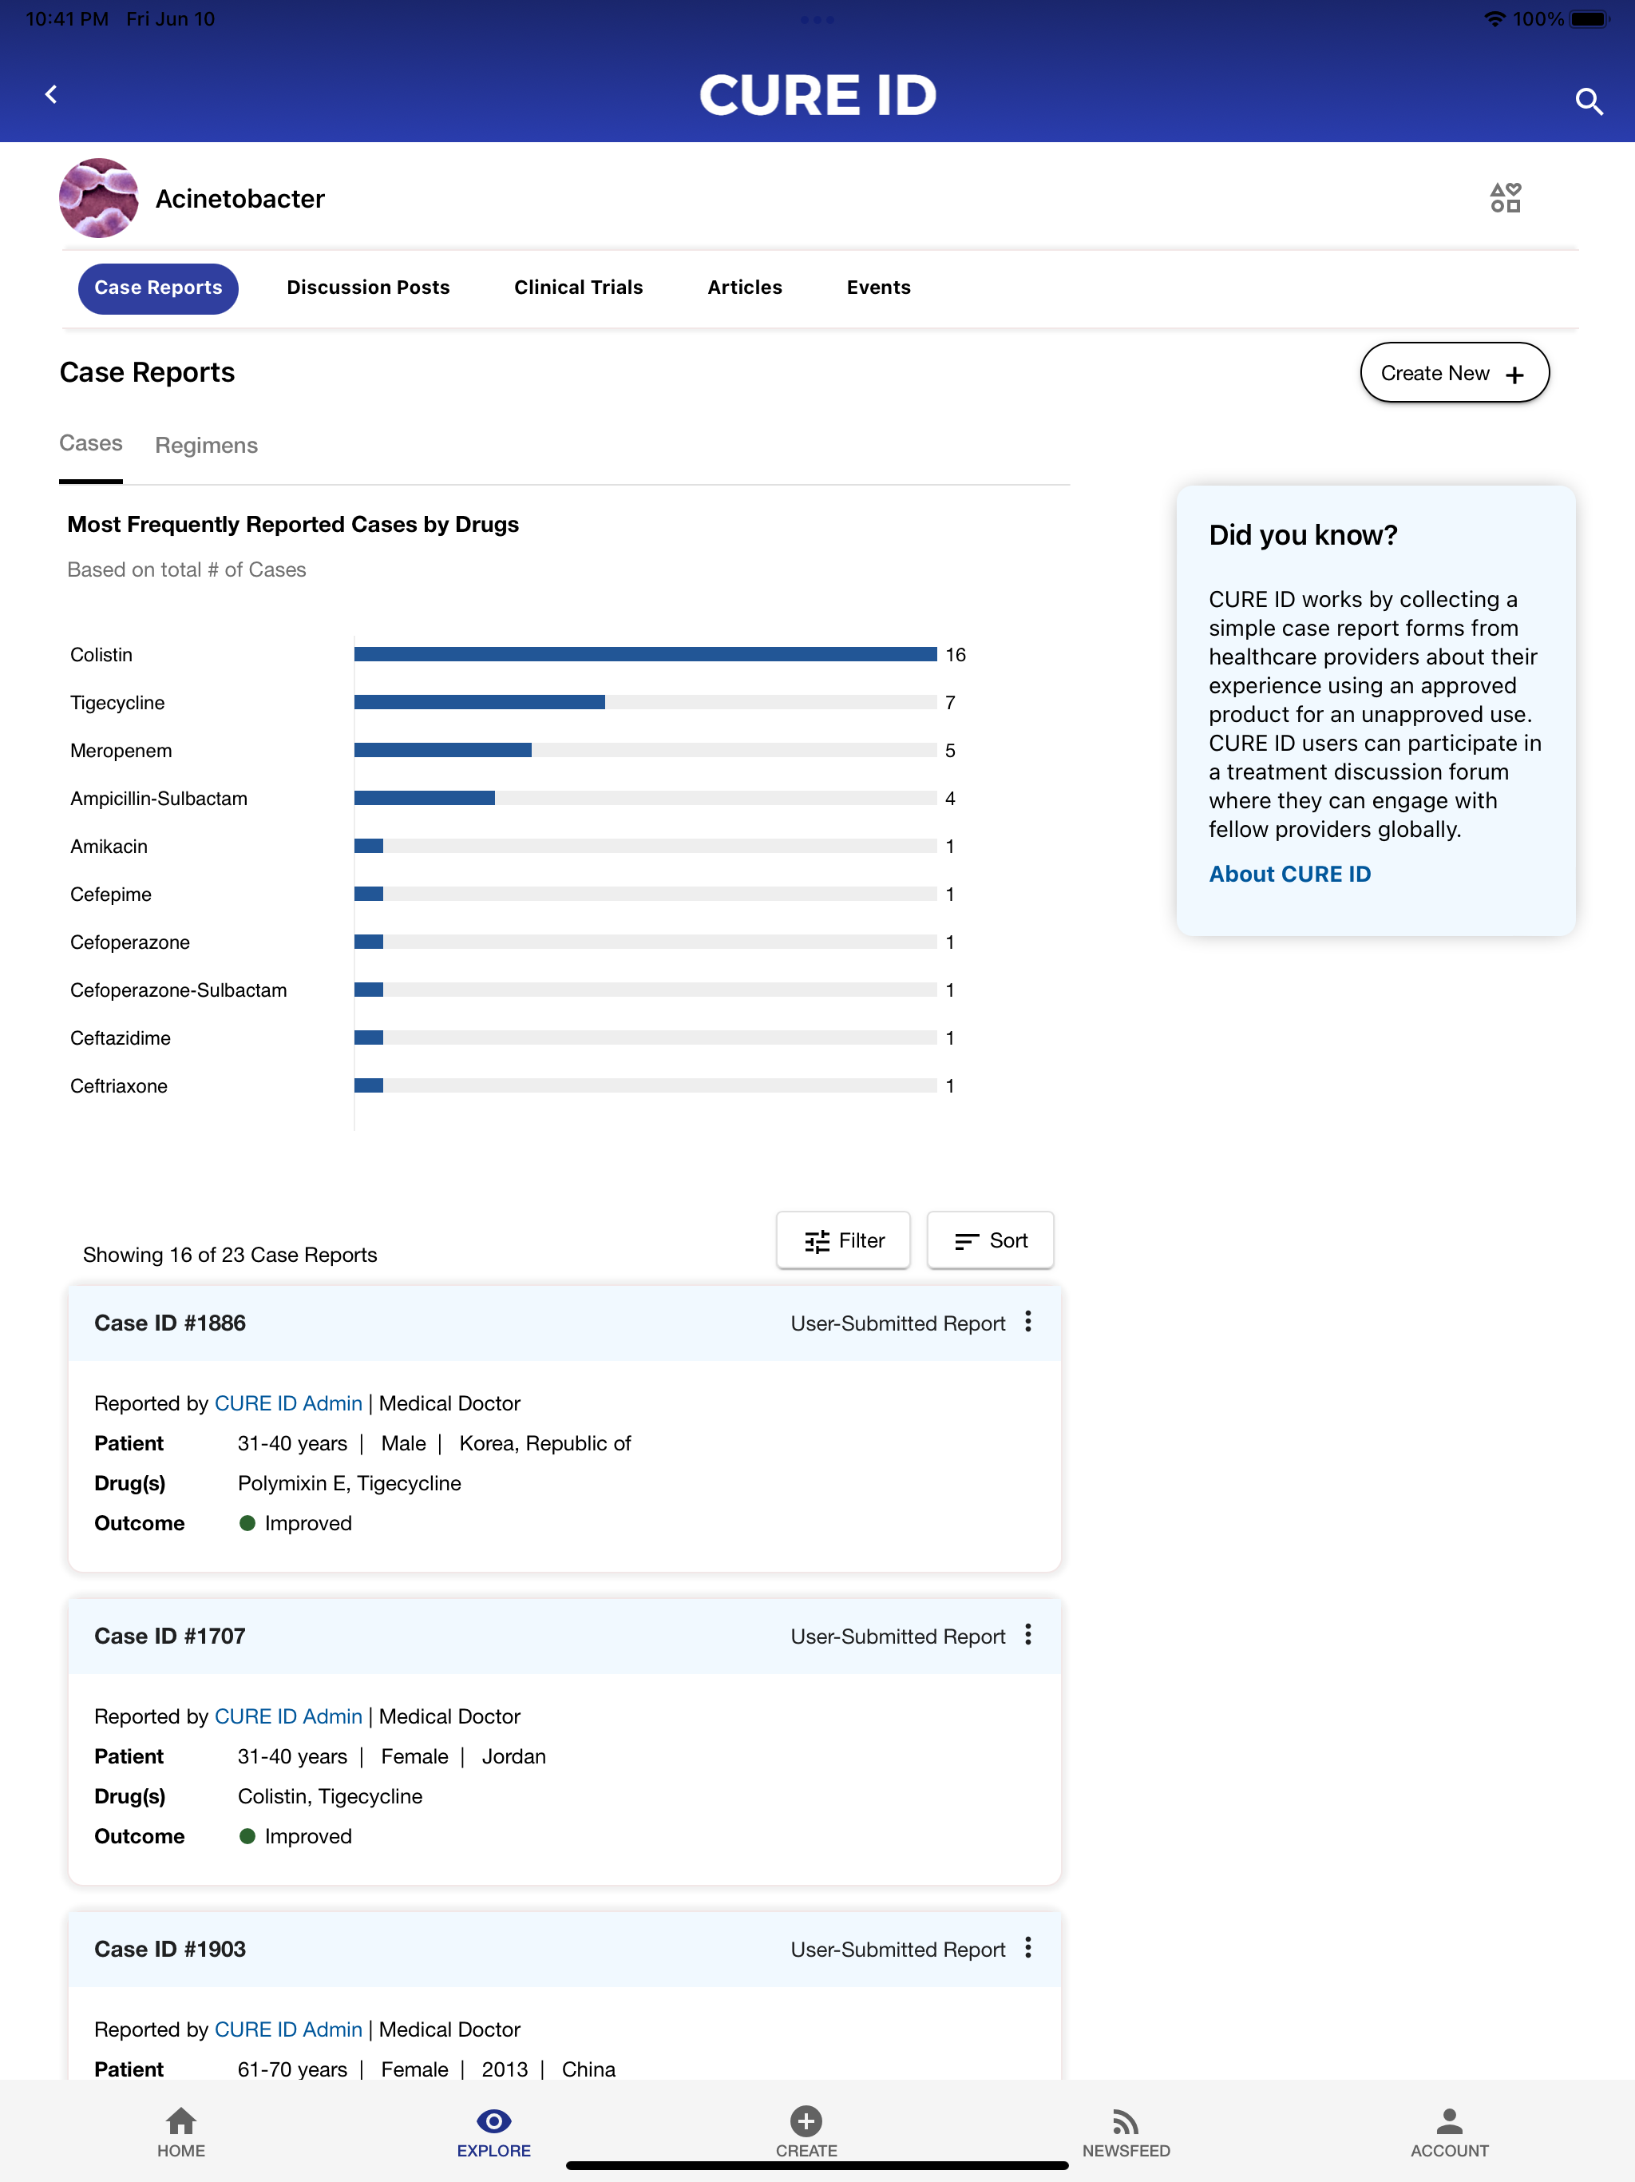Select the Meropenem bar showing 5 cases
1635x2182 pixels.
click(443, 751)
